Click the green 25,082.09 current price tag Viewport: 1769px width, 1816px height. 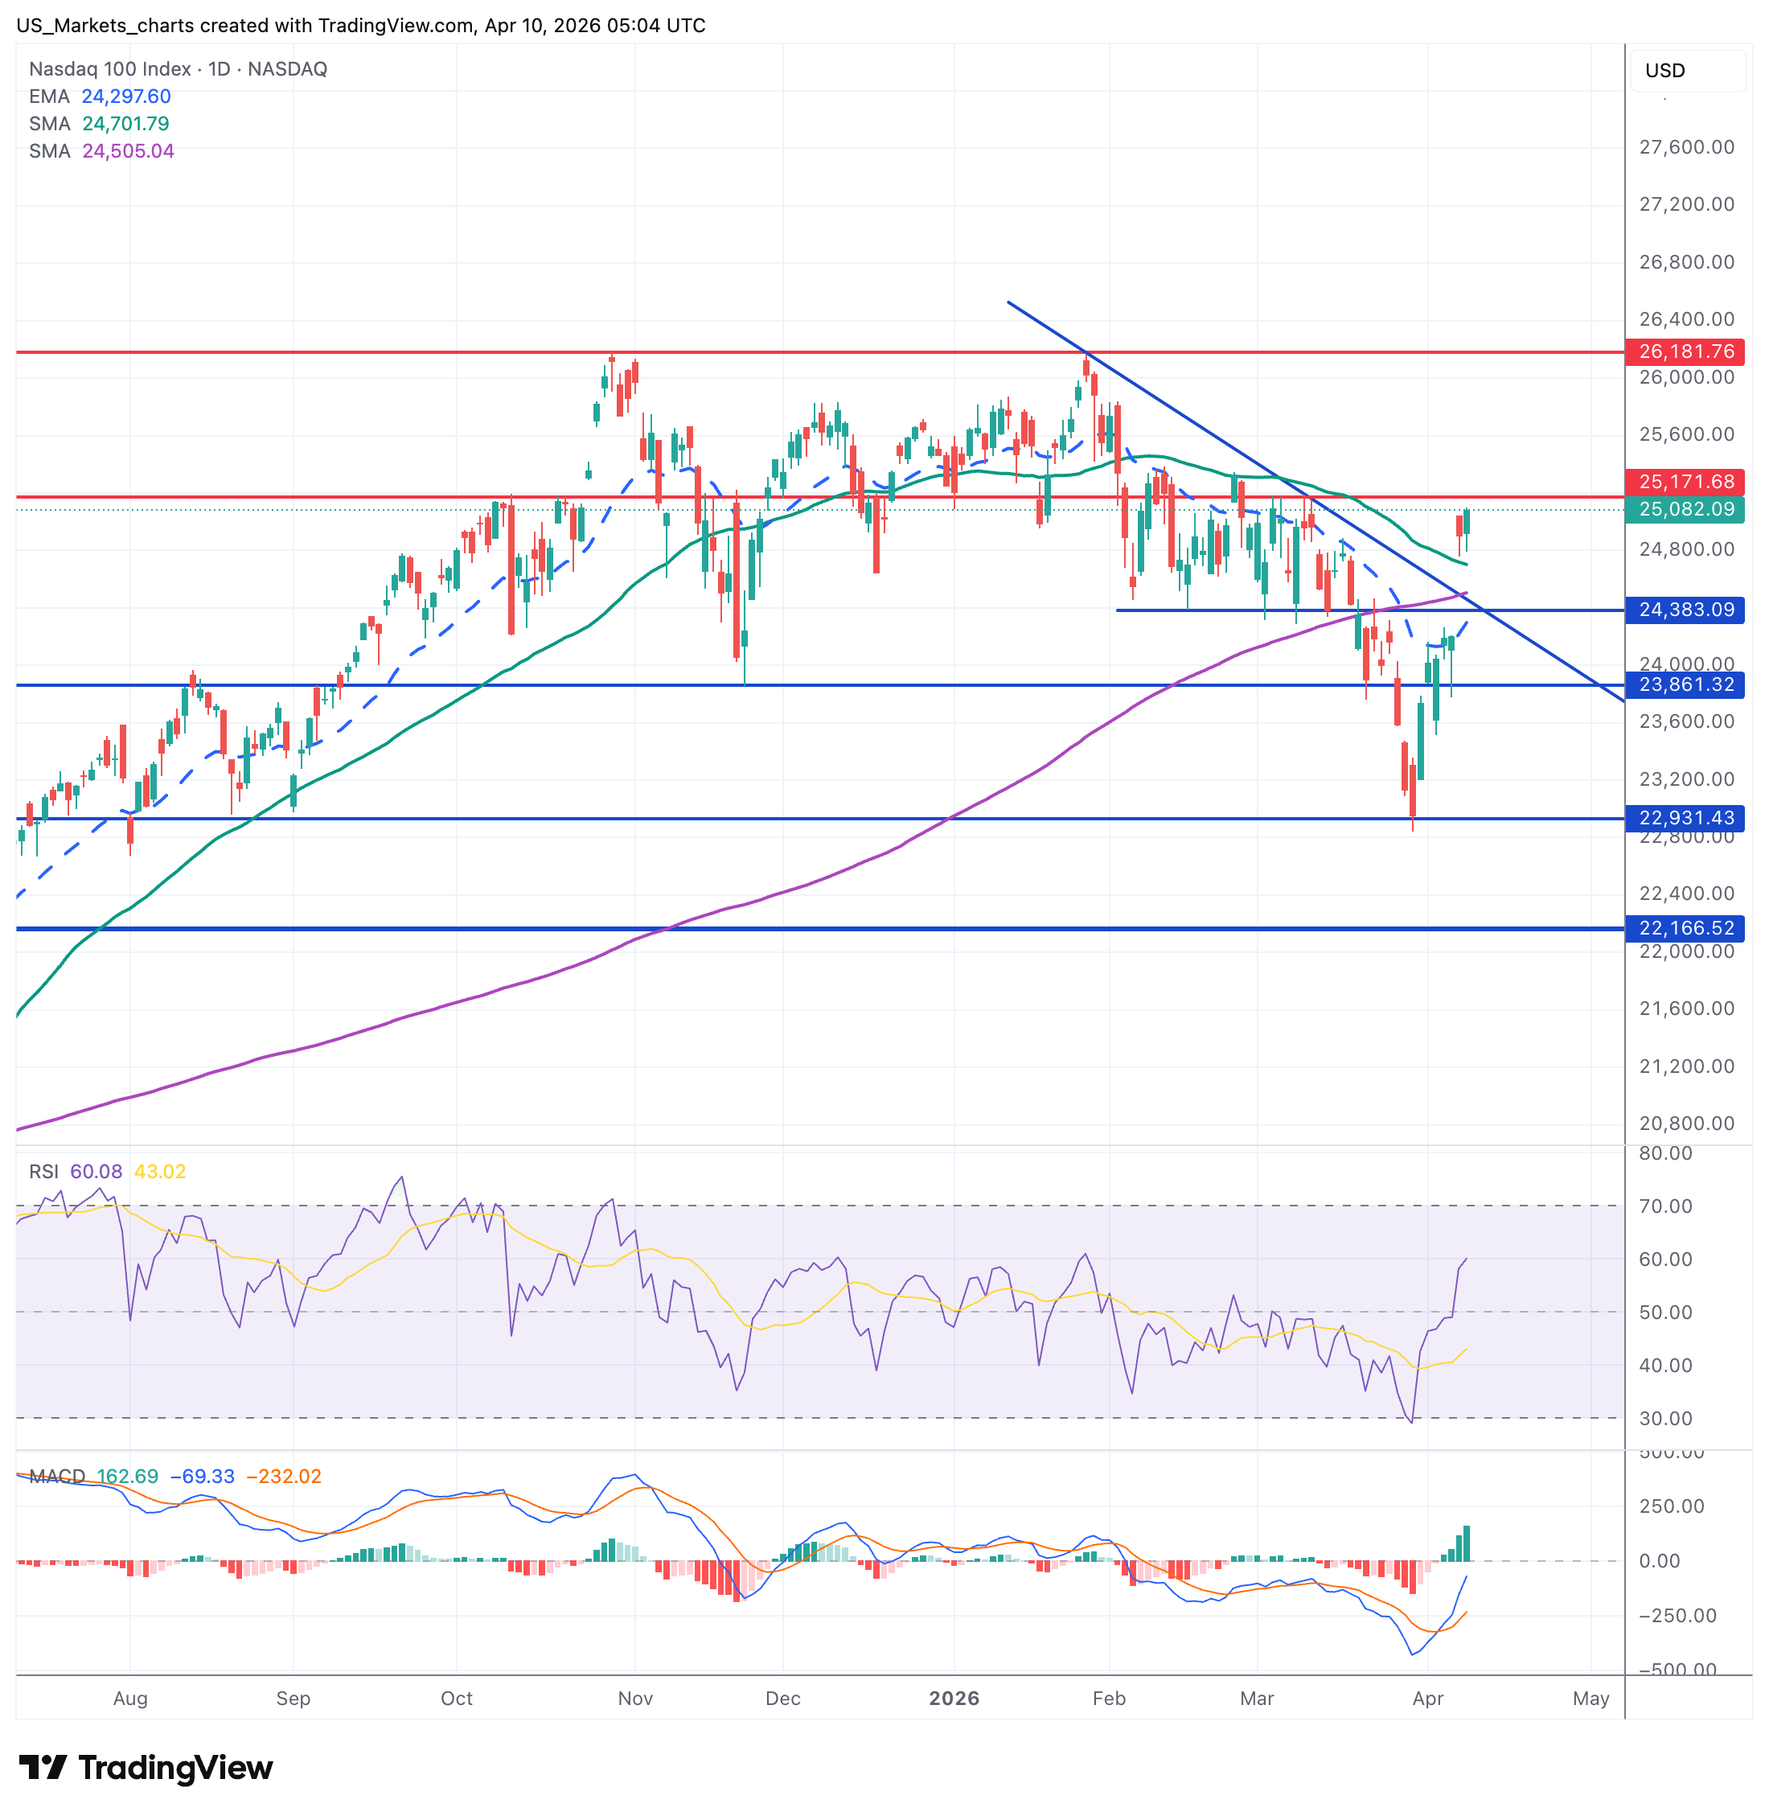point(1685,509)
